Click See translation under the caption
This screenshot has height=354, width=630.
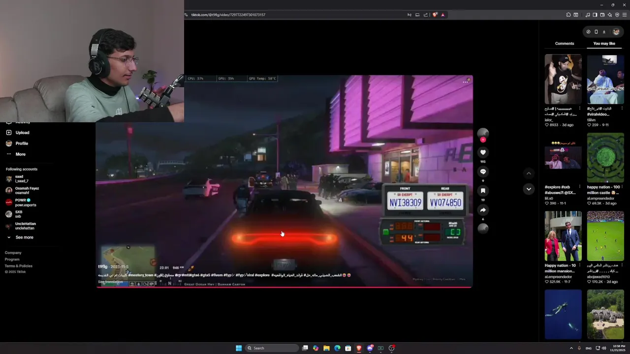(110, 282)
